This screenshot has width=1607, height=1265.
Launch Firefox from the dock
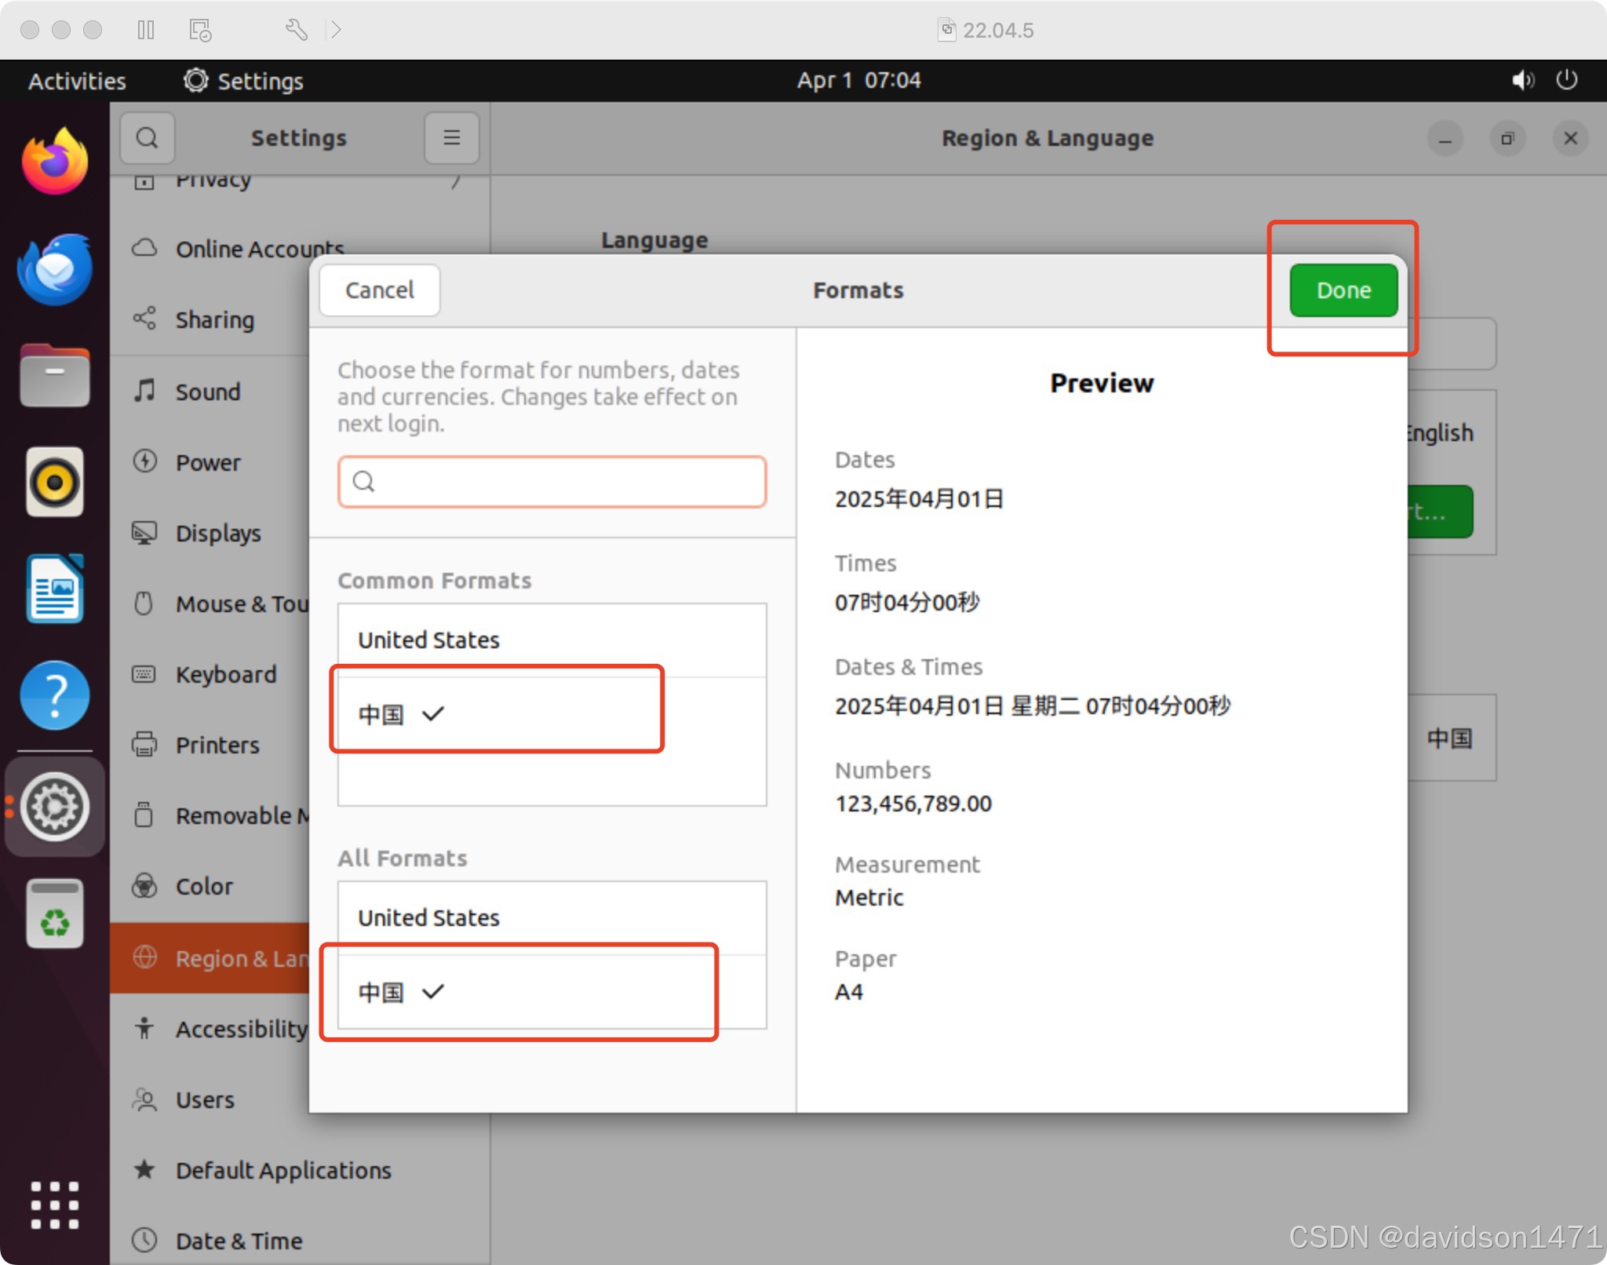coord(54,162)
